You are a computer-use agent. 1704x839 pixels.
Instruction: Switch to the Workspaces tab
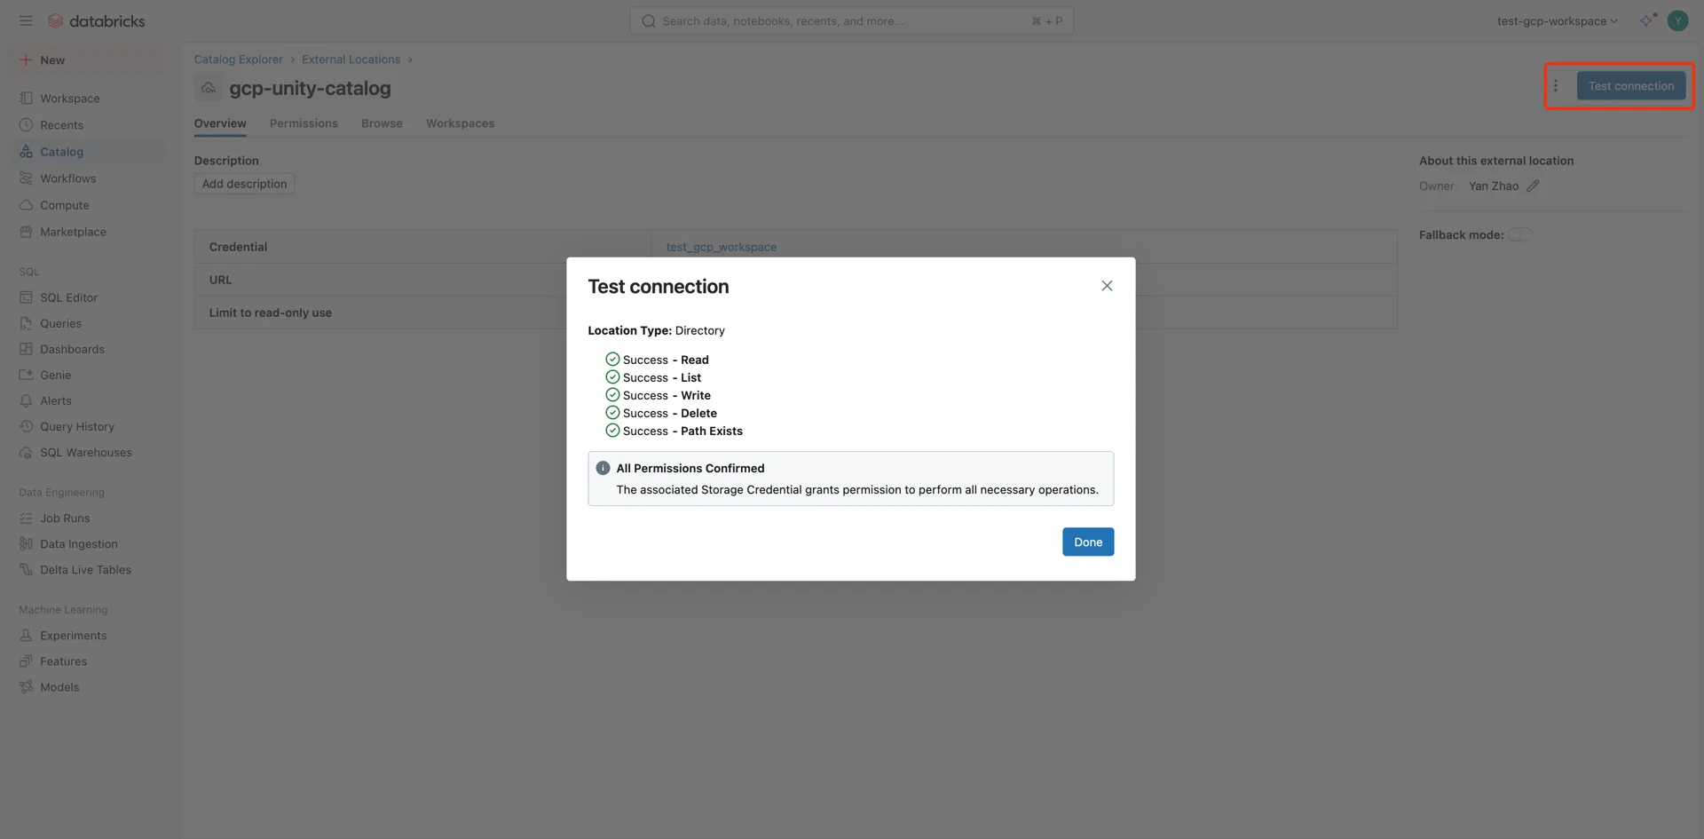coord(460,123)
